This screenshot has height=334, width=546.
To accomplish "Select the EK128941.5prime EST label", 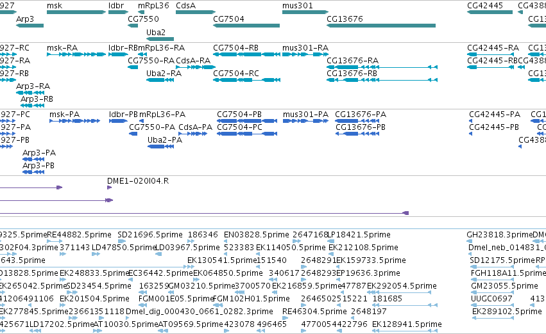I will (407, 324).
